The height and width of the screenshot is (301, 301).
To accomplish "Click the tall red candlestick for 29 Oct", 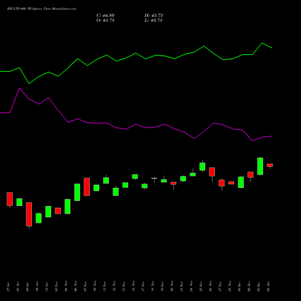I will (29, 214).
